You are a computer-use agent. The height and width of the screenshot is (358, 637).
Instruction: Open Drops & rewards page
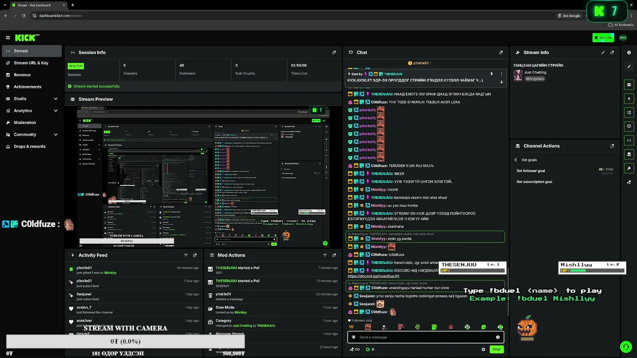point(32,146)
